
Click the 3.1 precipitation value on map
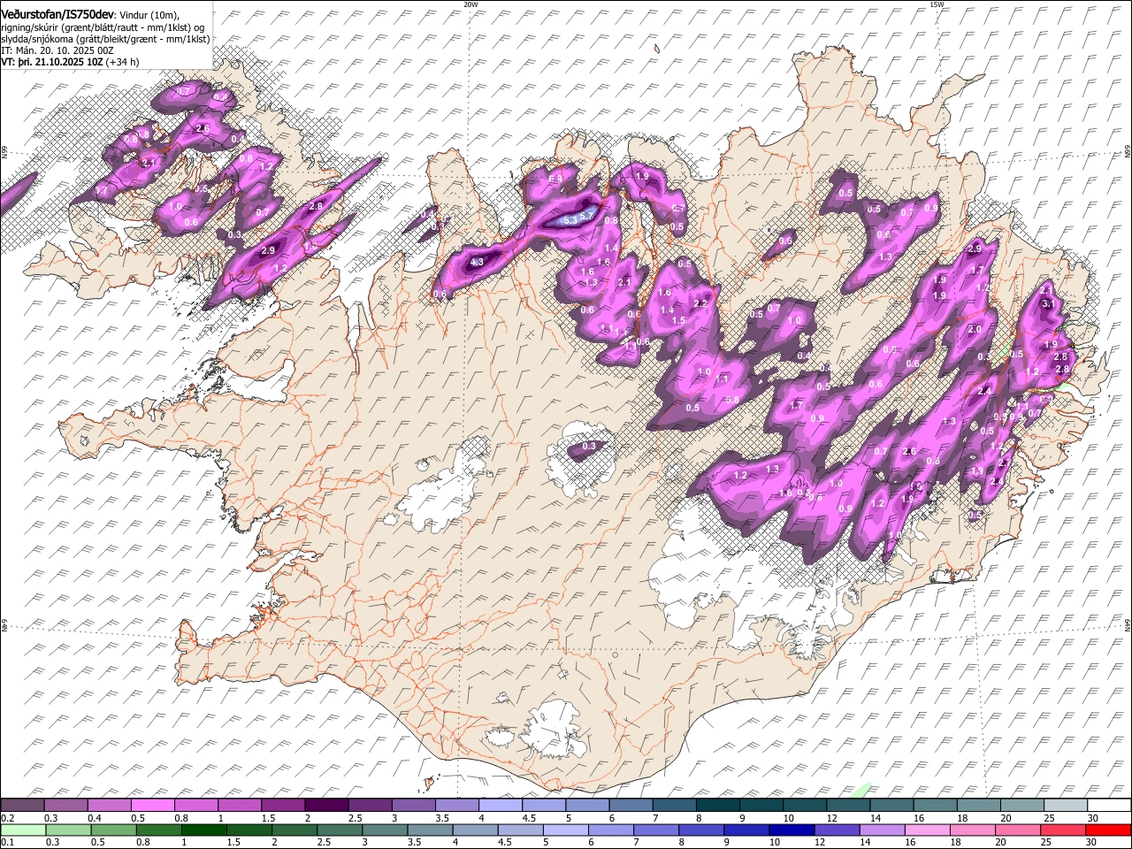(x=1049, y=303)
